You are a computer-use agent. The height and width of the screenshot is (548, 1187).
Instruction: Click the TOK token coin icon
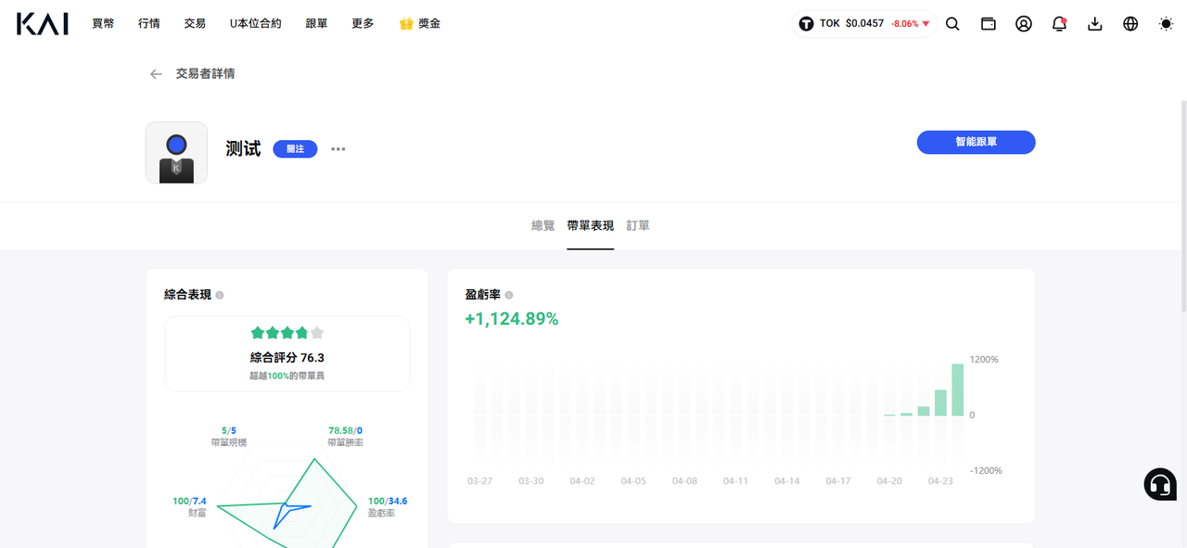806,24
